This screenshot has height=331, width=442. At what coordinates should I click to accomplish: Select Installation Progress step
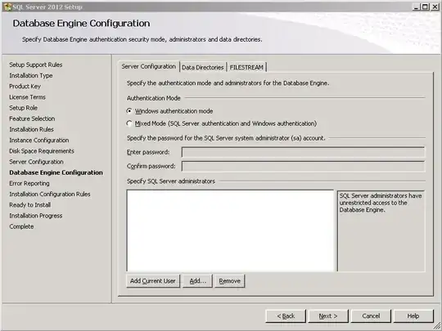point(36,216)
